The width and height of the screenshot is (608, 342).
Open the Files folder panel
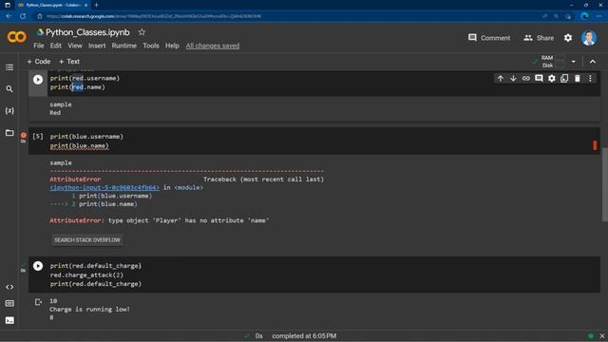[x=9, y=133]
